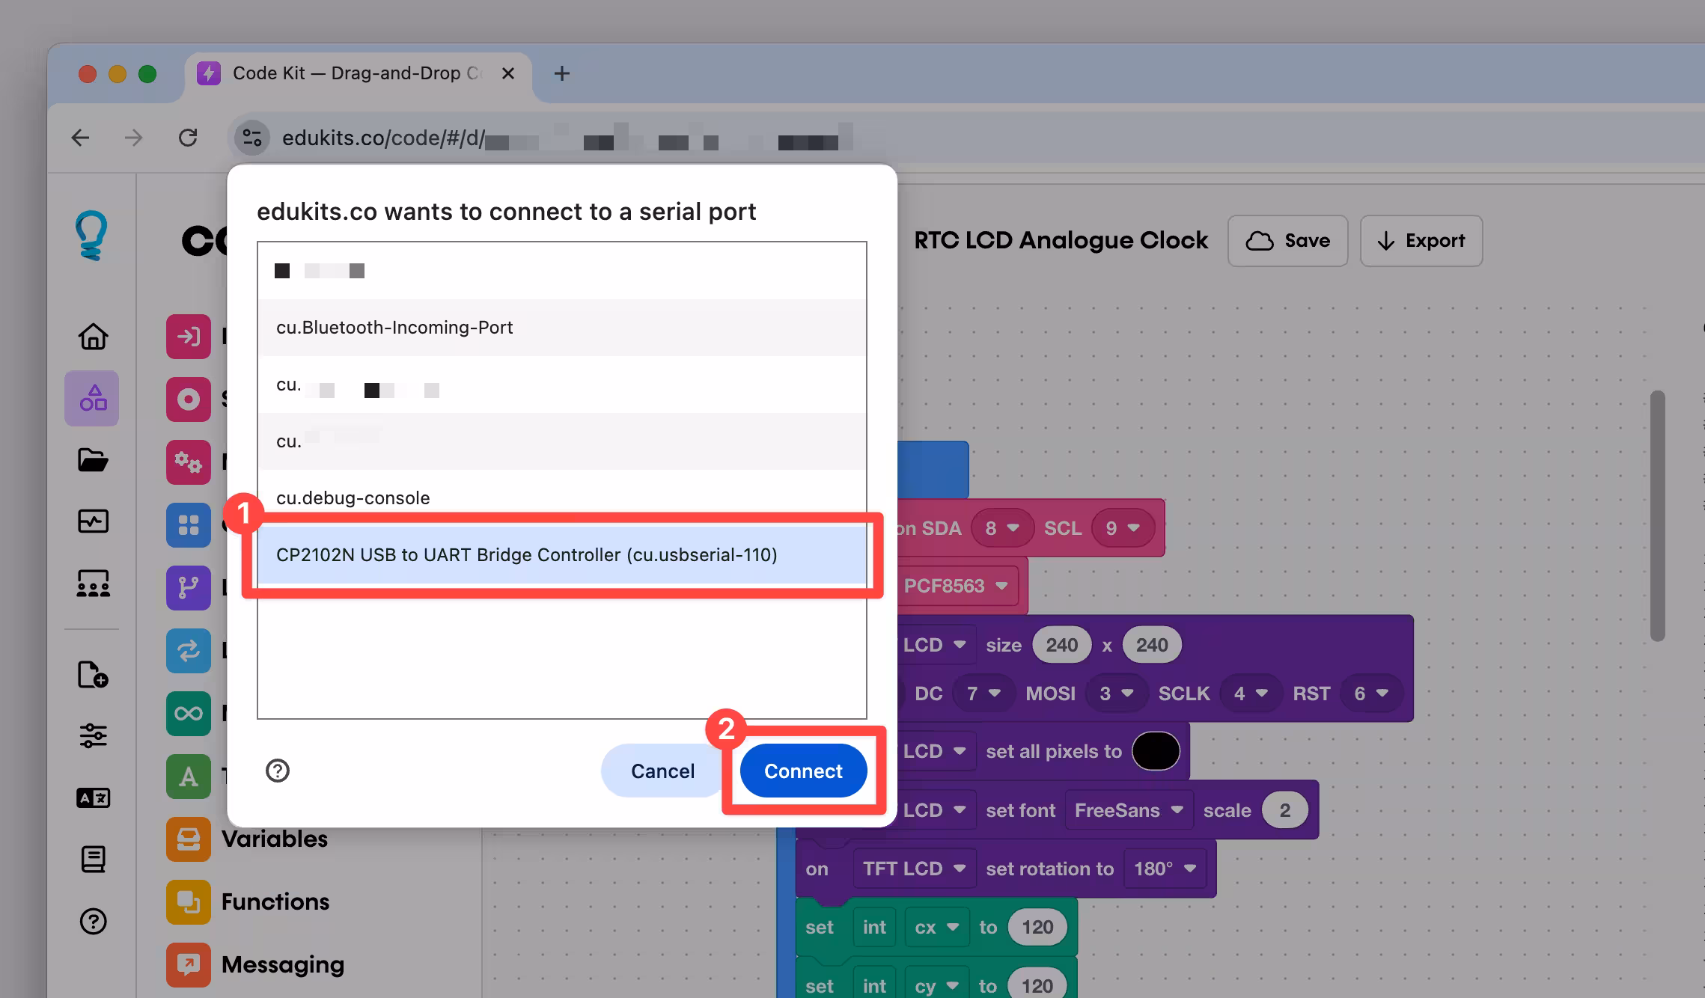Select the blue grid category icon
Image resolution: width=1705 pixels, height=998 pixels.
188,525
